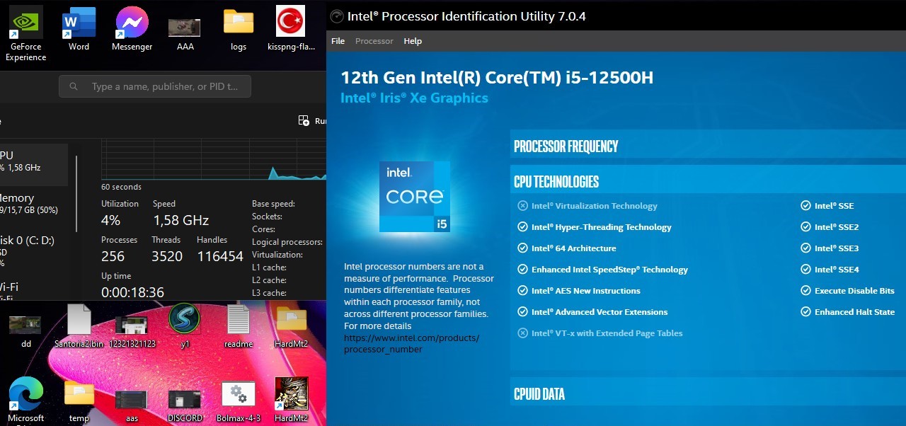Open the HardMt2 game shortcut icon
Screen dimensions: 906x426
click(x=291, y=393)
